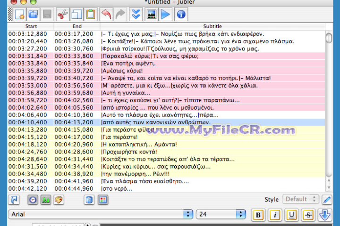Select the 'Αμέσως κύριε!' subtitle
This screenshot has height=226, width=340.
click(166, 71)
